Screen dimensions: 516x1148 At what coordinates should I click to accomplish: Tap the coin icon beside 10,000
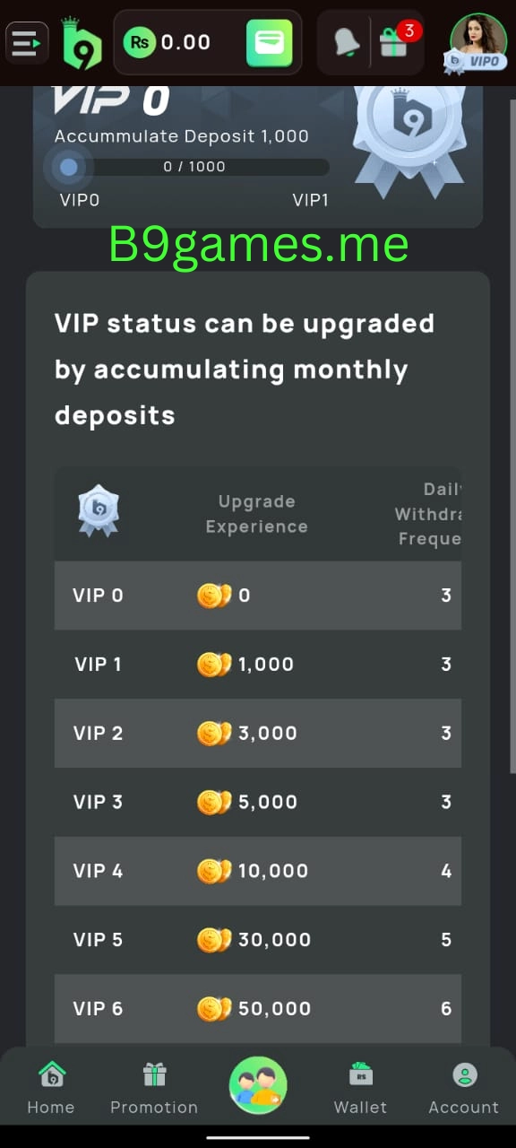(x=214, y=871)
